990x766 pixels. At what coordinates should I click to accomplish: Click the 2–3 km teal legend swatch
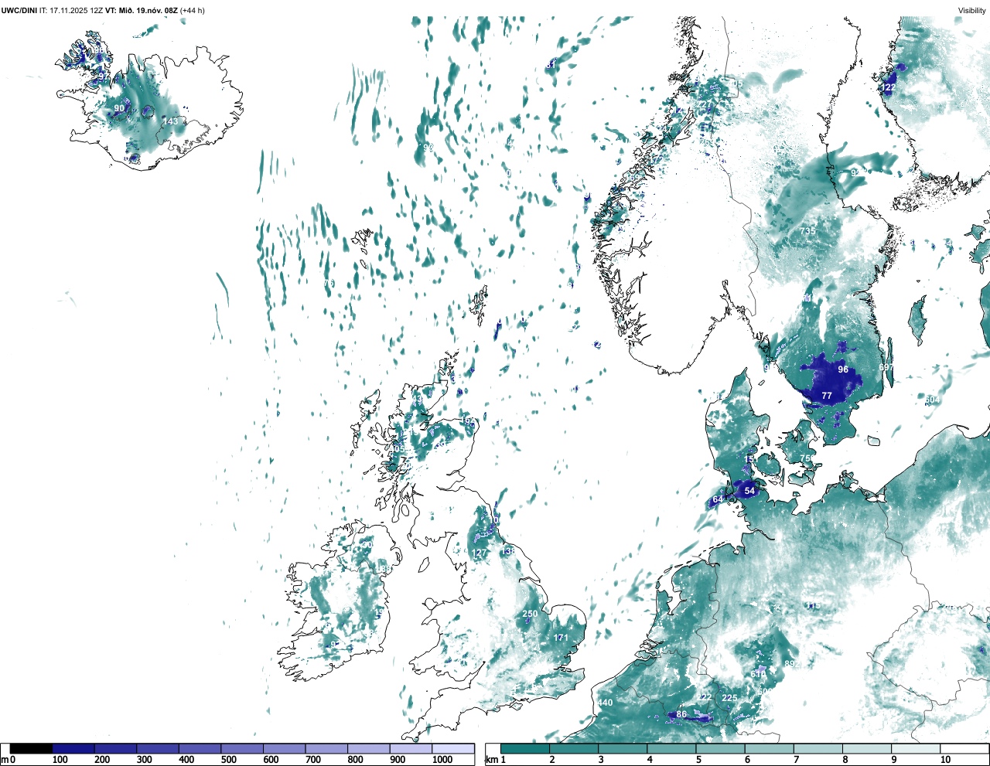574,749
